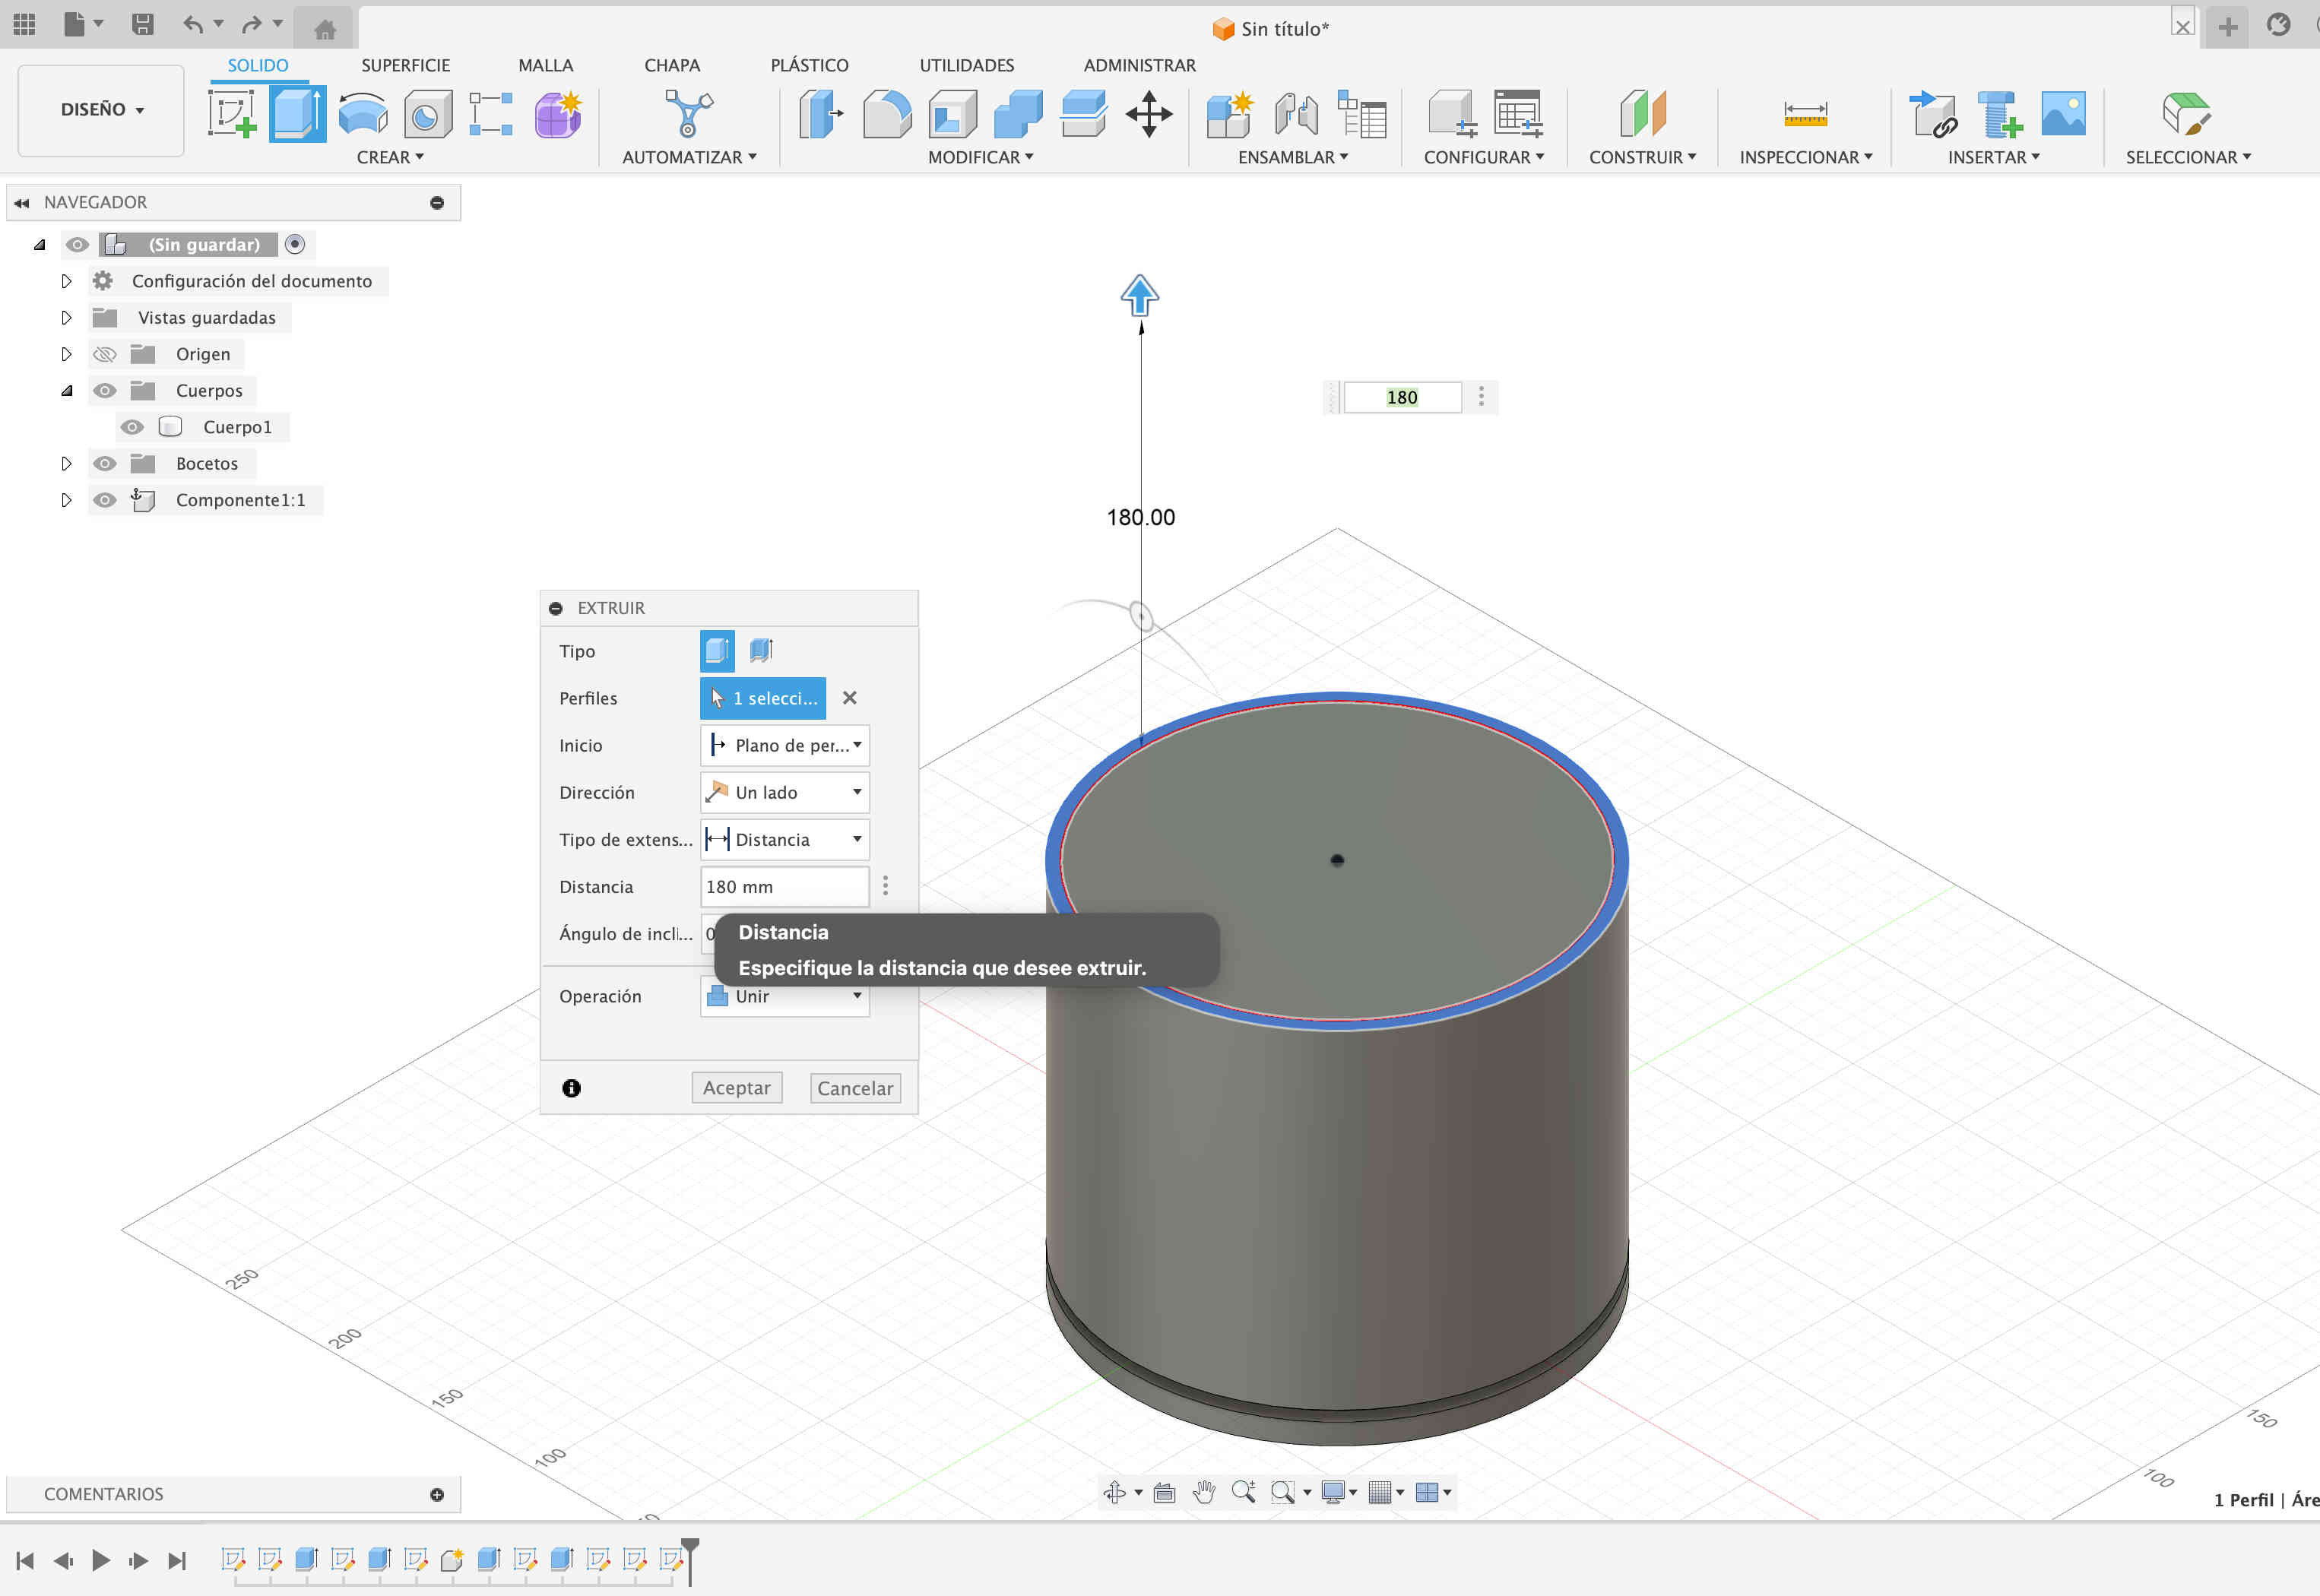Select the Move/Copy arrows tool
2320x1596 pixels.
tap(1149, 114)
